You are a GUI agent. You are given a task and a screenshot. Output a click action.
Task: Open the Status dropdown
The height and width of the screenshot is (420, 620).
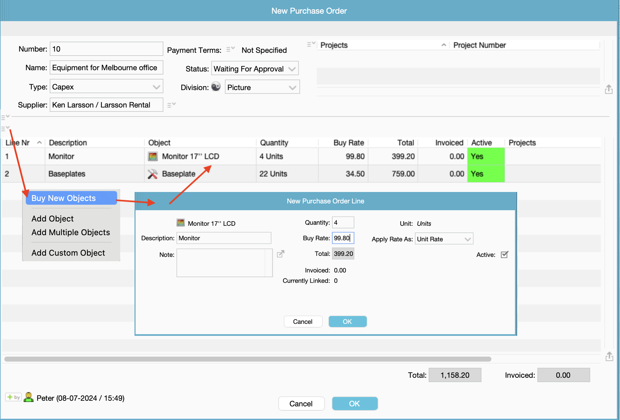coord(255,69)
